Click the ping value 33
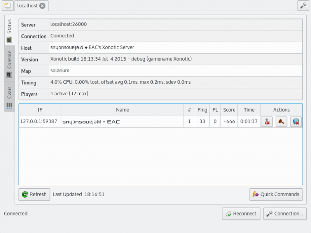The height and width of the screenshot is (233, 311). tap(202, 121)
